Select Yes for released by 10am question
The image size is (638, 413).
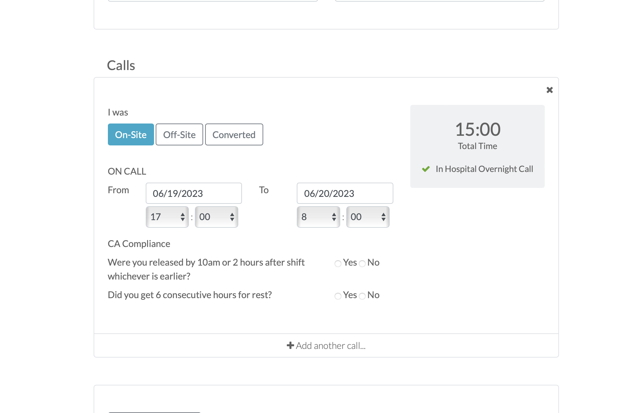(338, 264)
